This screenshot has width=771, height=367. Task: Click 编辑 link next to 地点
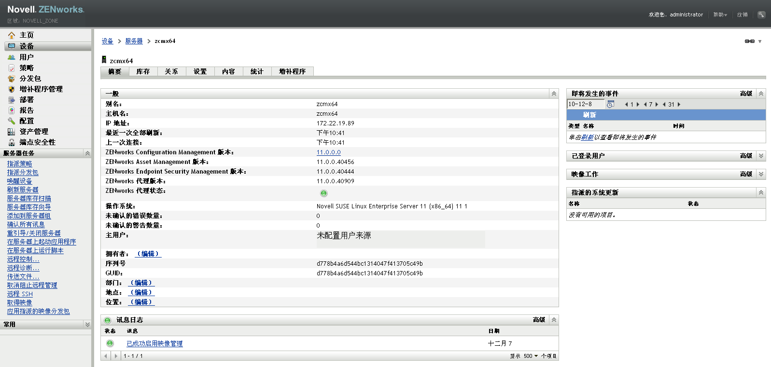click(141, 292)
